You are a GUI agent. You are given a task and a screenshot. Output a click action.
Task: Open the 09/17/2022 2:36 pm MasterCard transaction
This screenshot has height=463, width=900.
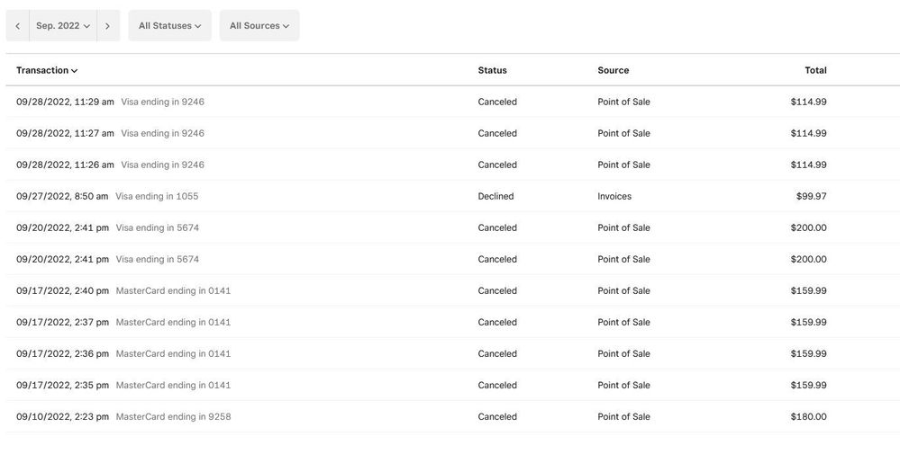[62, 353]
